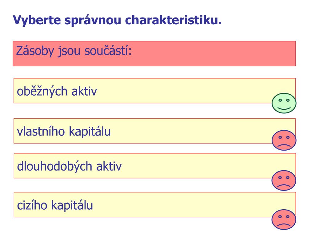Click the text label dlouhodobých aktiv
Viewport: 315px width, 236px height.
coord(69,166)
